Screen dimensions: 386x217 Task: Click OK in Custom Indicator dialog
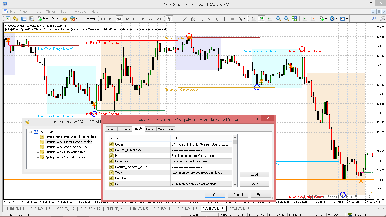point(215,194)
